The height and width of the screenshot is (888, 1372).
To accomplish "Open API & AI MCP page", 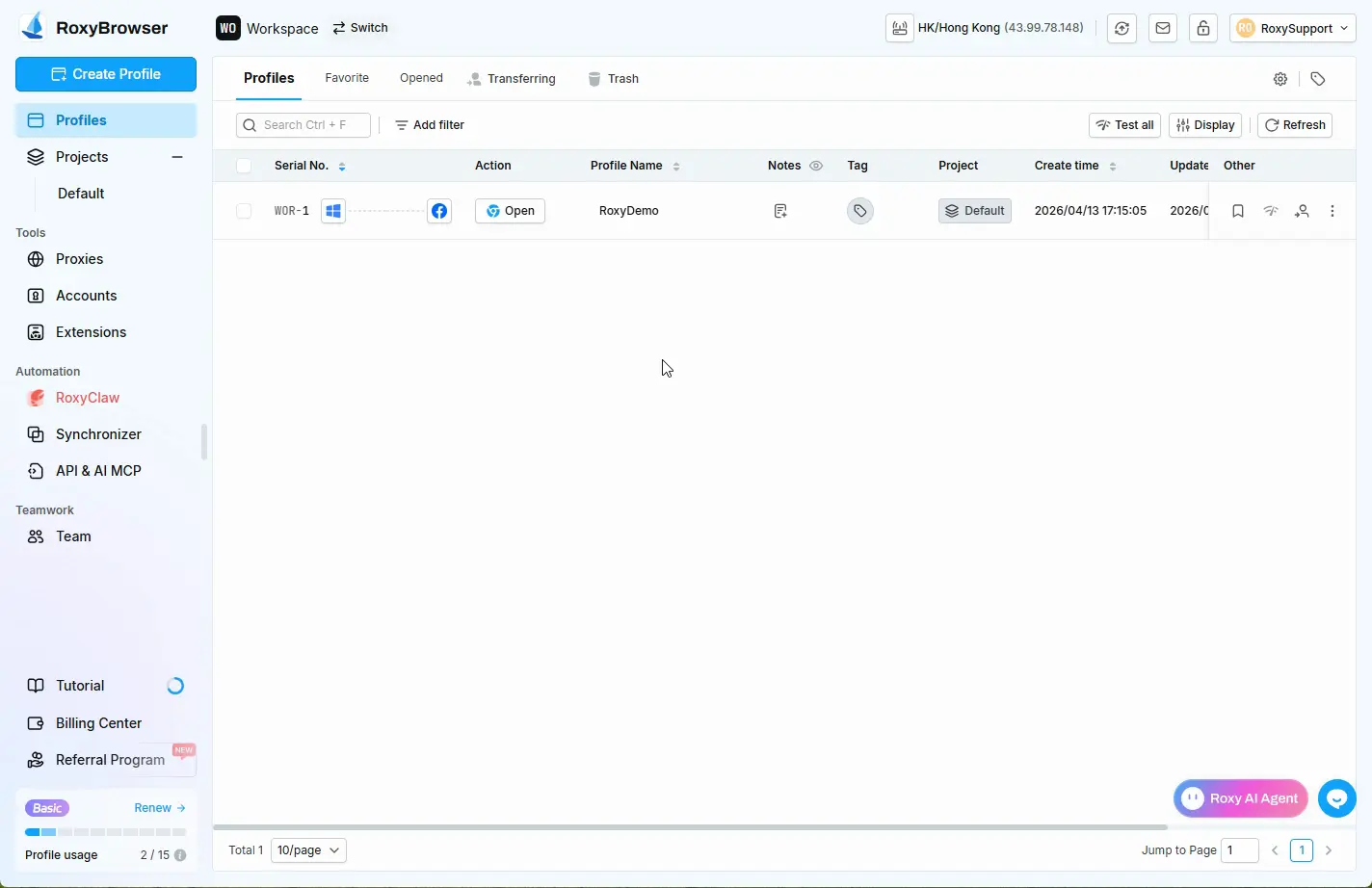I will pyautogui.click(x=106, y=471).
